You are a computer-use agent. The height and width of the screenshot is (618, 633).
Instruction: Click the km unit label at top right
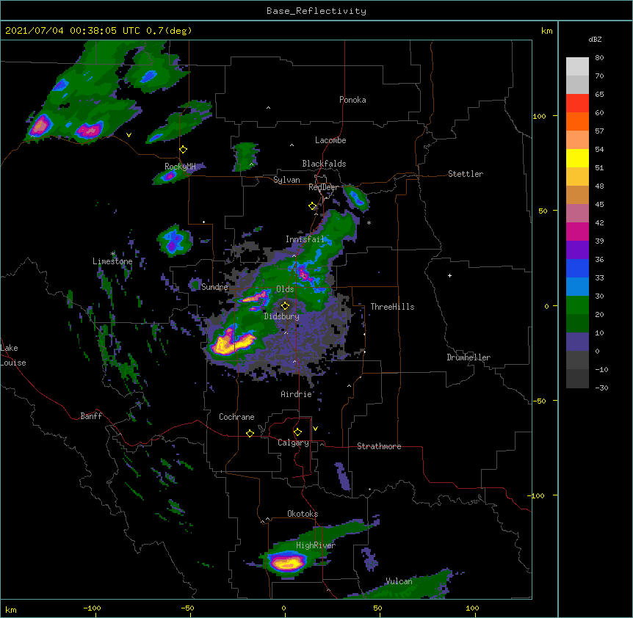tap(546, 31)
